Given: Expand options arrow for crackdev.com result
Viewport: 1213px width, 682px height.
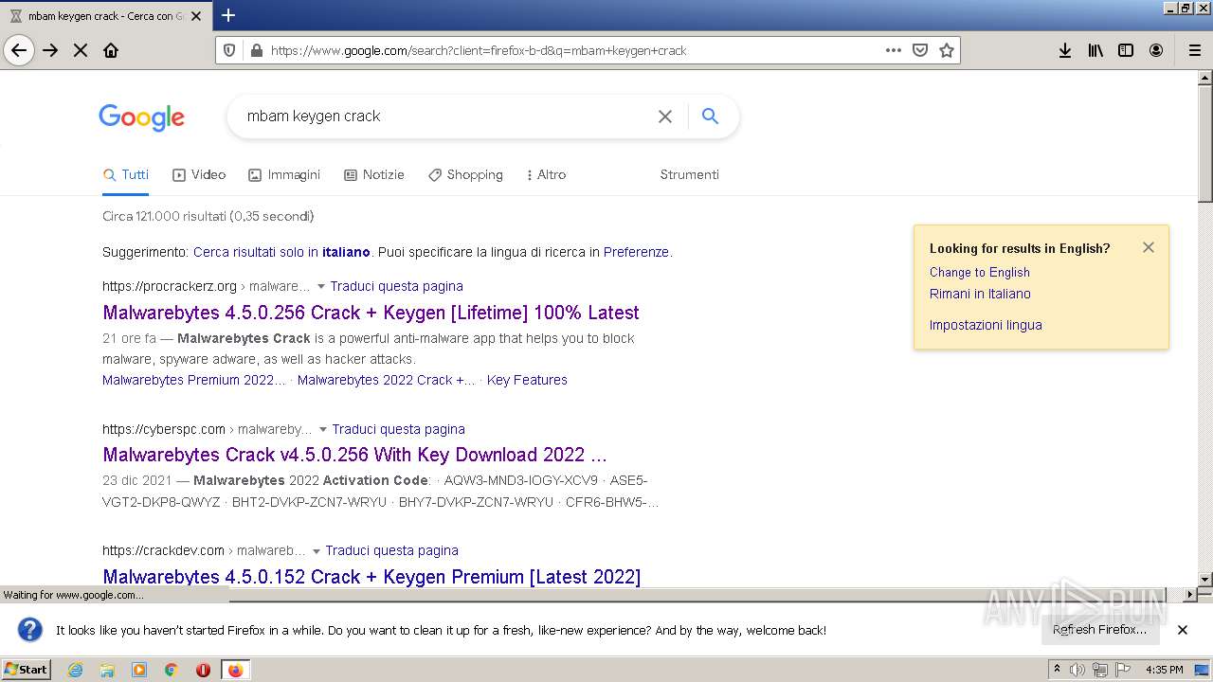Looking at the screenshot, I should point(316,551).
